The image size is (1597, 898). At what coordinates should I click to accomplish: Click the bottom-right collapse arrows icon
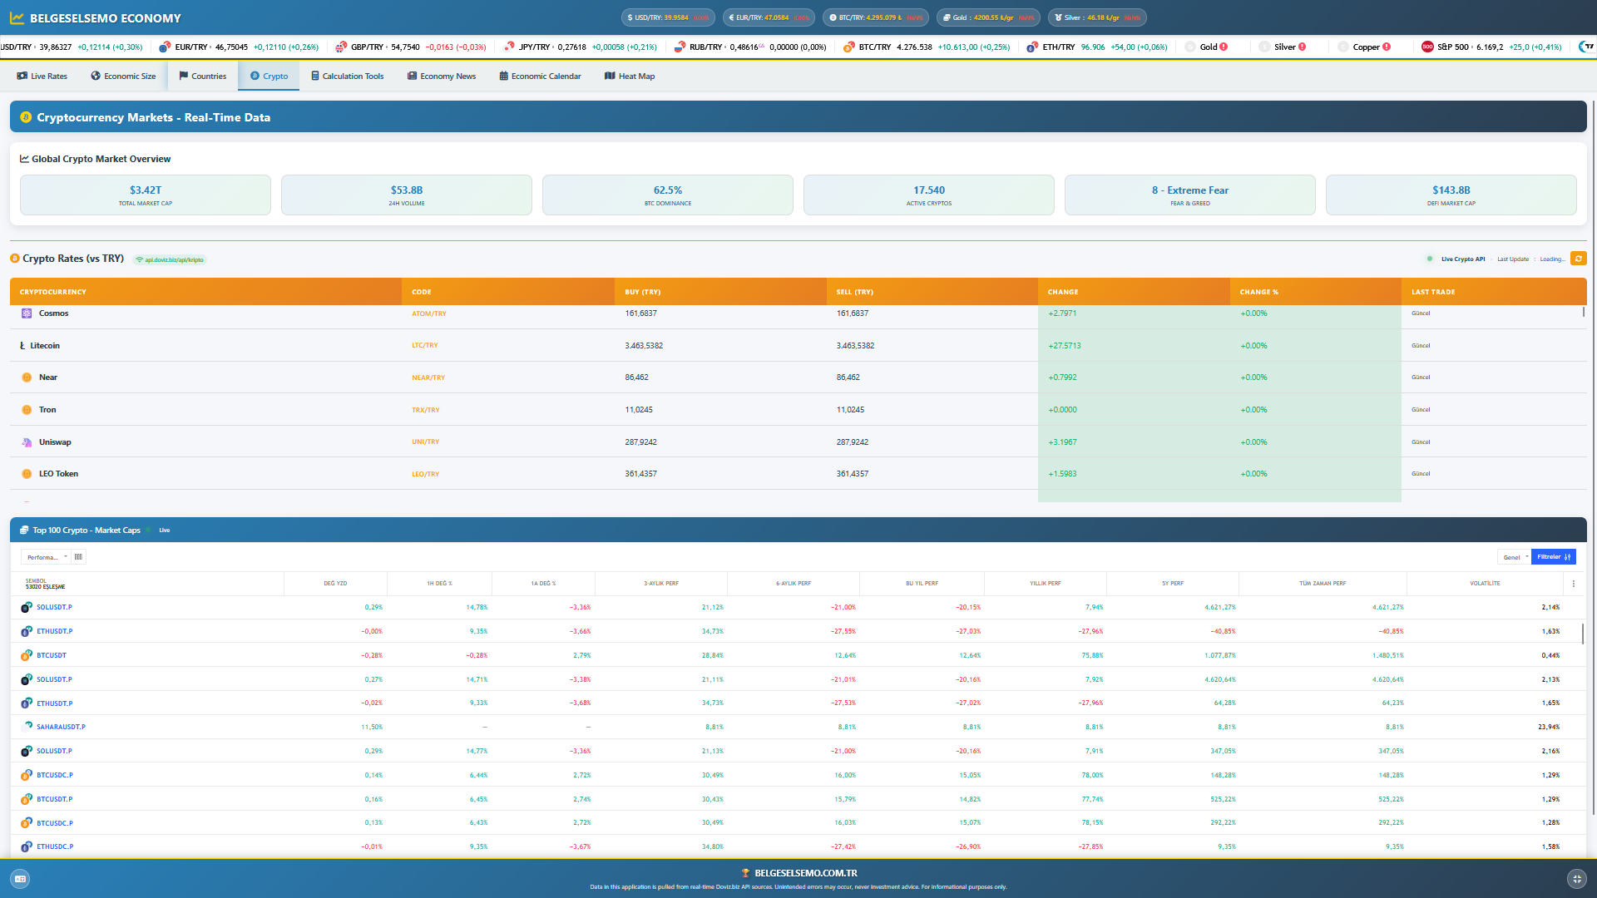pos(1576,879)
